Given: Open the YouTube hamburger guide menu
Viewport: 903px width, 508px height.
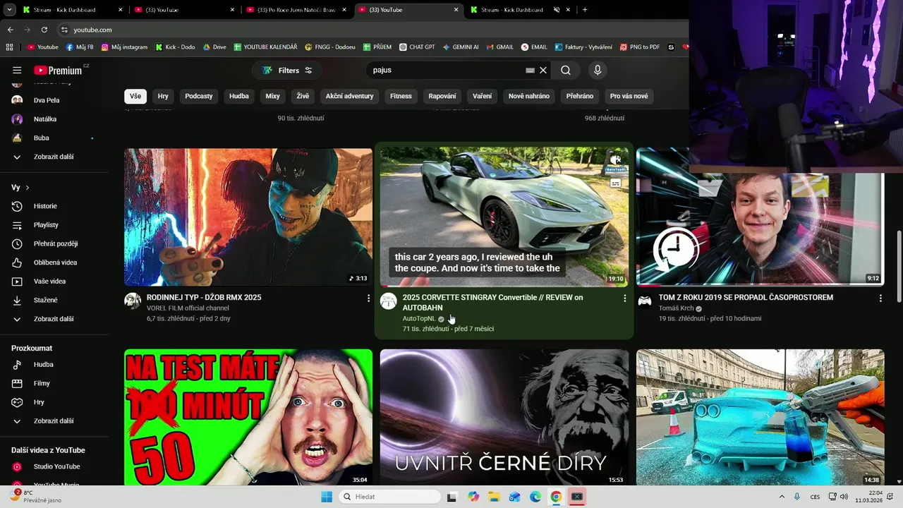Looking at the screenshot, I should coord(17,70).
